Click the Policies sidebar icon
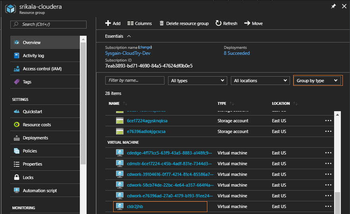The image size is (350, 214). point(17,151)
